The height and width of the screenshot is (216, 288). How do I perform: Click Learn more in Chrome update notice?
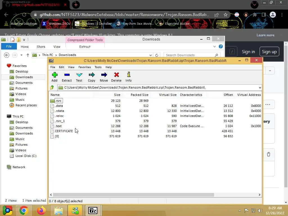coord(265,35)
